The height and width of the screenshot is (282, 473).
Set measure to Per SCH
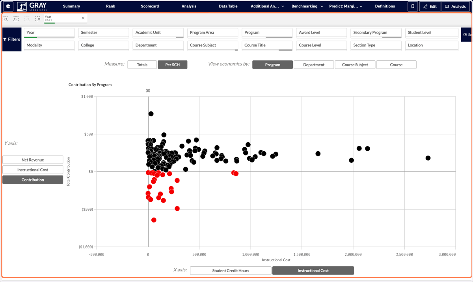173,65
